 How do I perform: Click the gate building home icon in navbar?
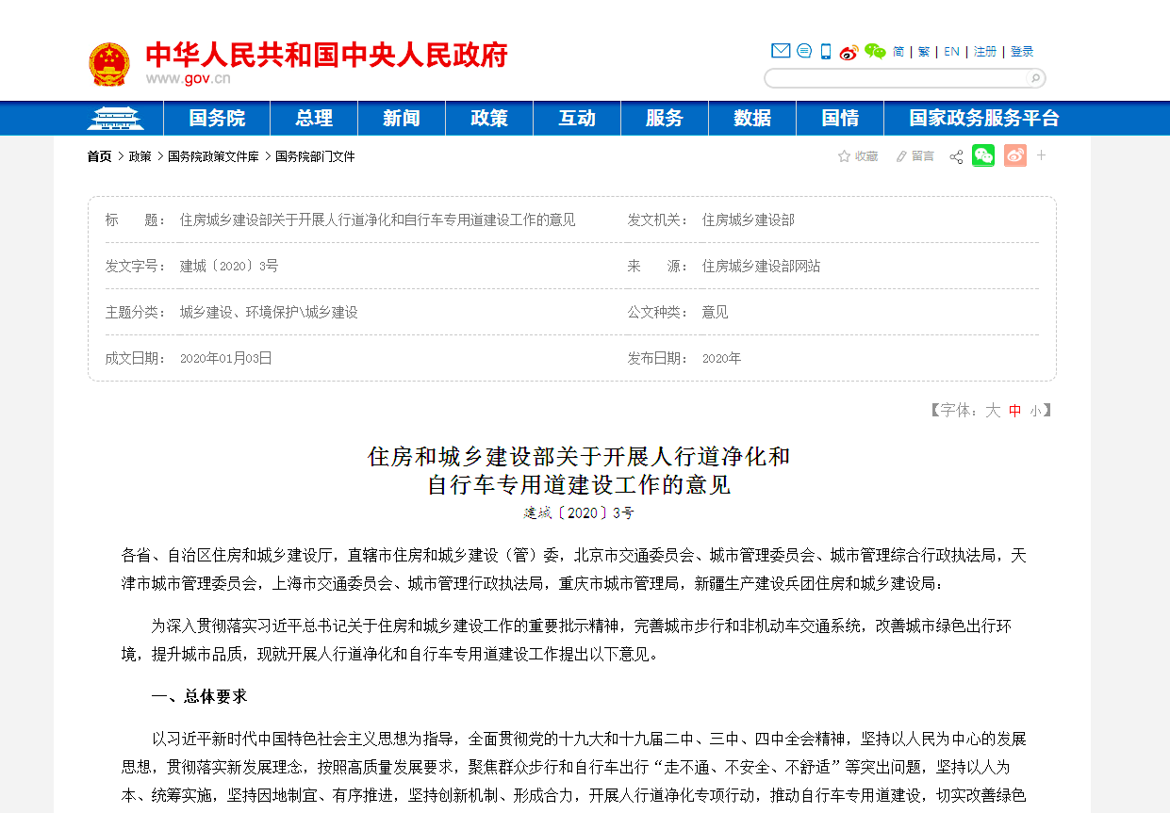coord(115,118)
